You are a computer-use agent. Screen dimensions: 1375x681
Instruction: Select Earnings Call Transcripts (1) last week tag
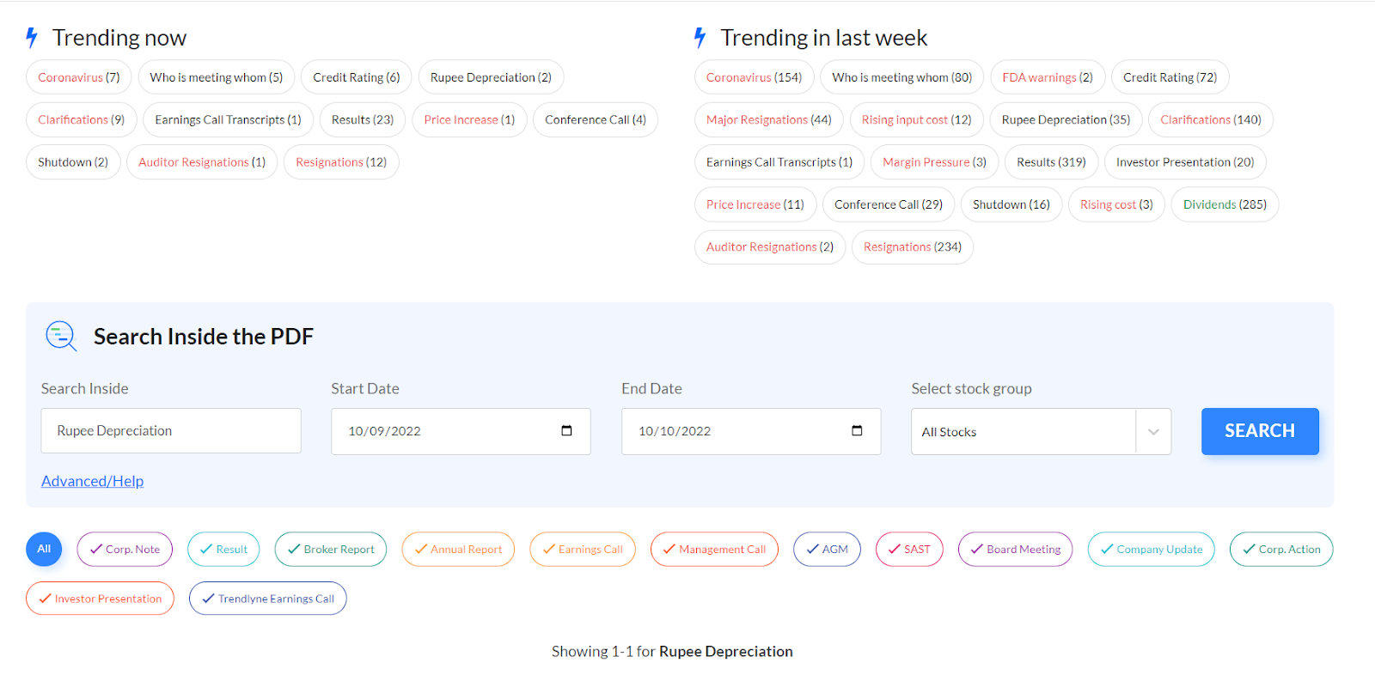(x=779, y=162)
